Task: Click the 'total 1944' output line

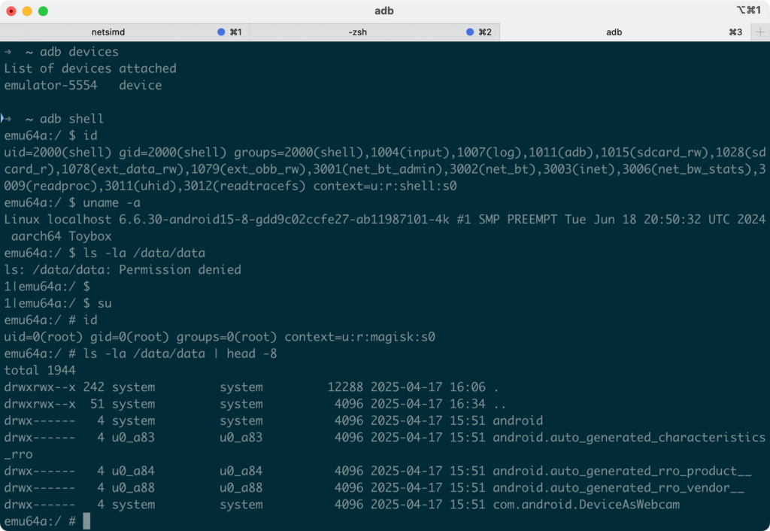Action: [40, 370]
